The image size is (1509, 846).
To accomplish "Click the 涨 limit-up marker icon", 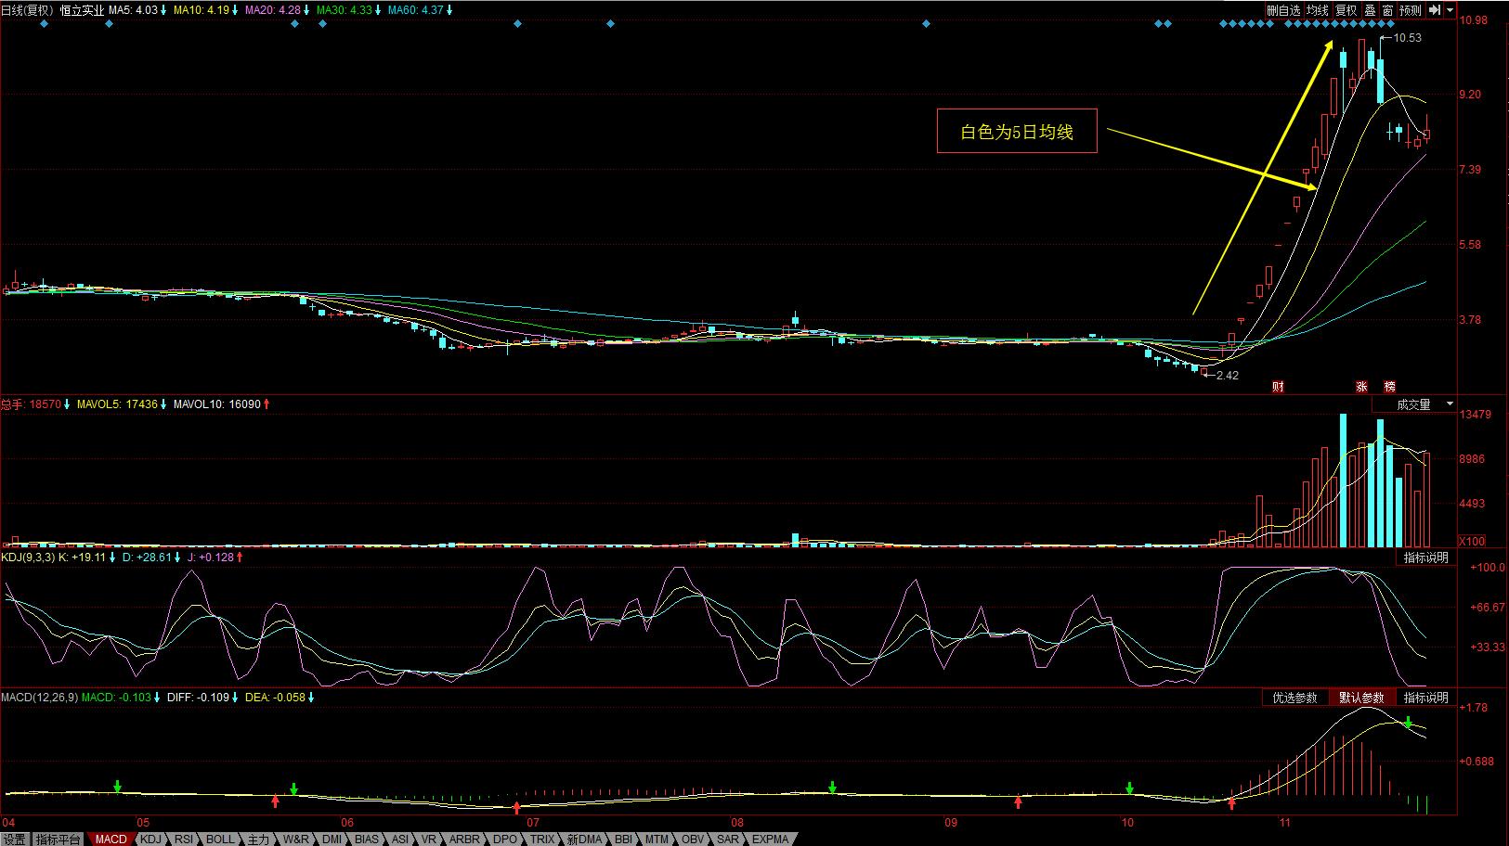I will pyautogui.click(x=1361, y=386).
